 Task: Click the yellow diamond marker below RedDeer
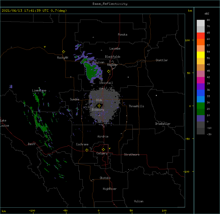tap(109, 71)
